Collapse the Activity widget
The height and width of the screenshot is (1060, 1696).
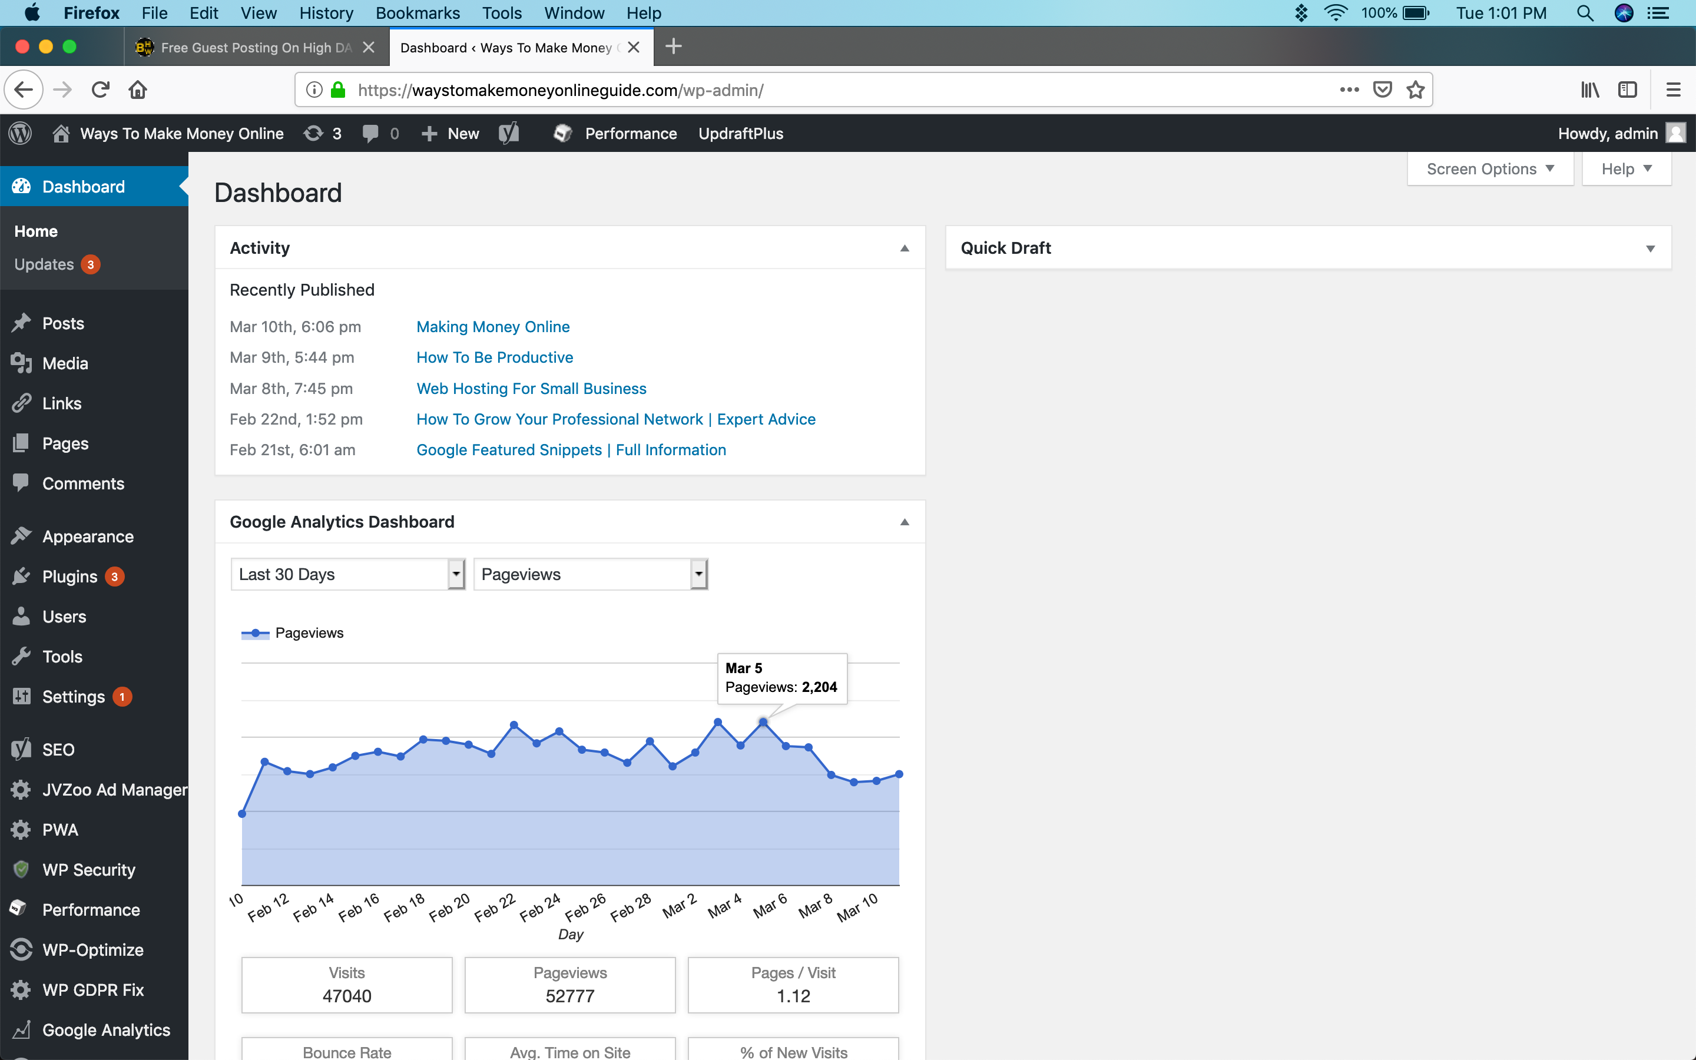(904, 248)
